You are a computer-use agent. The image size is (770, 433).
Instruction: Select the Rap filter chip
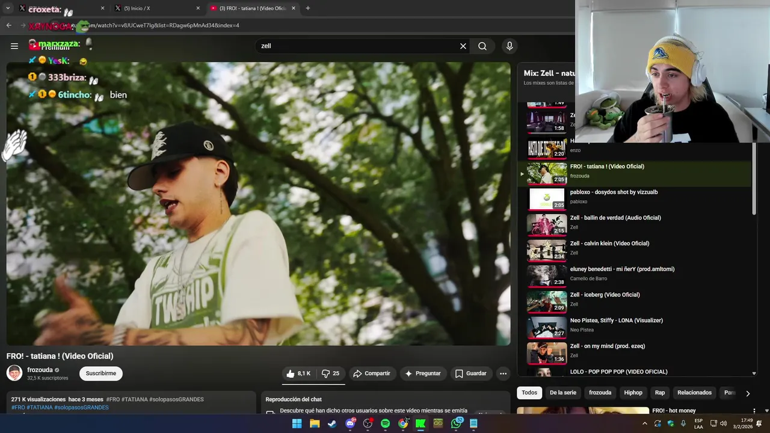coord(660,393)
